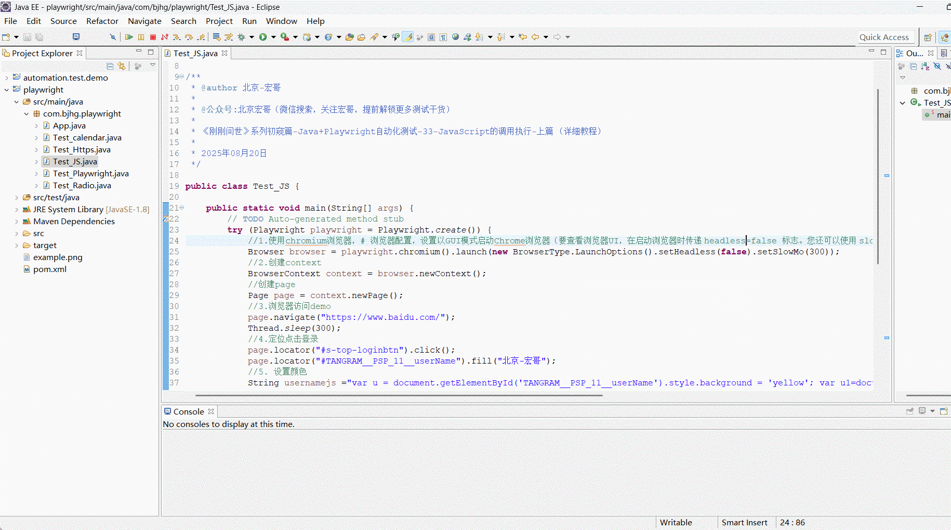This screenshot has width=951, height=530.
Task: Click the web browser globe icon
Action: (x=455, y=37)
